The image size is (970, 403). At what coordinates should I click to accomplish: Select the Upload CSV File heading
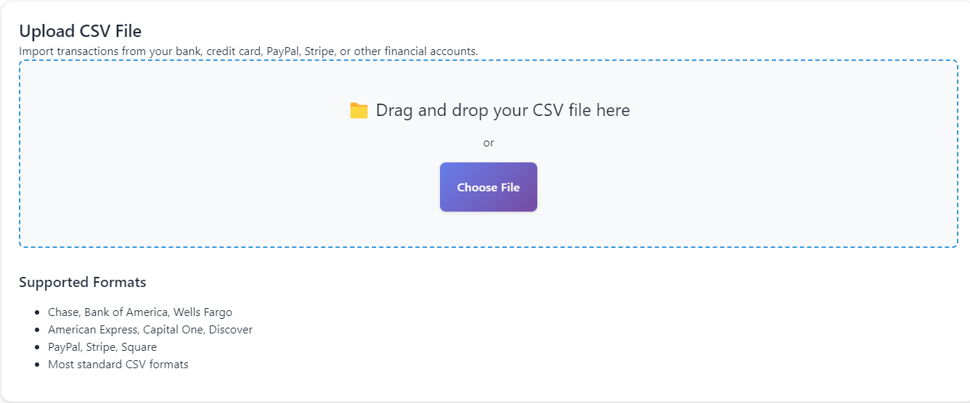[x=80, y=31]
